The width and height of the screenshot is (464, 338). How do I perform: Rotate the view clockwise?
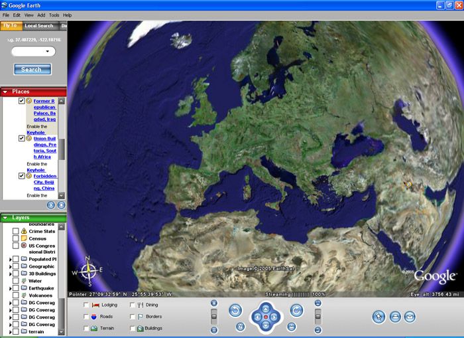[x=296, y=310]
